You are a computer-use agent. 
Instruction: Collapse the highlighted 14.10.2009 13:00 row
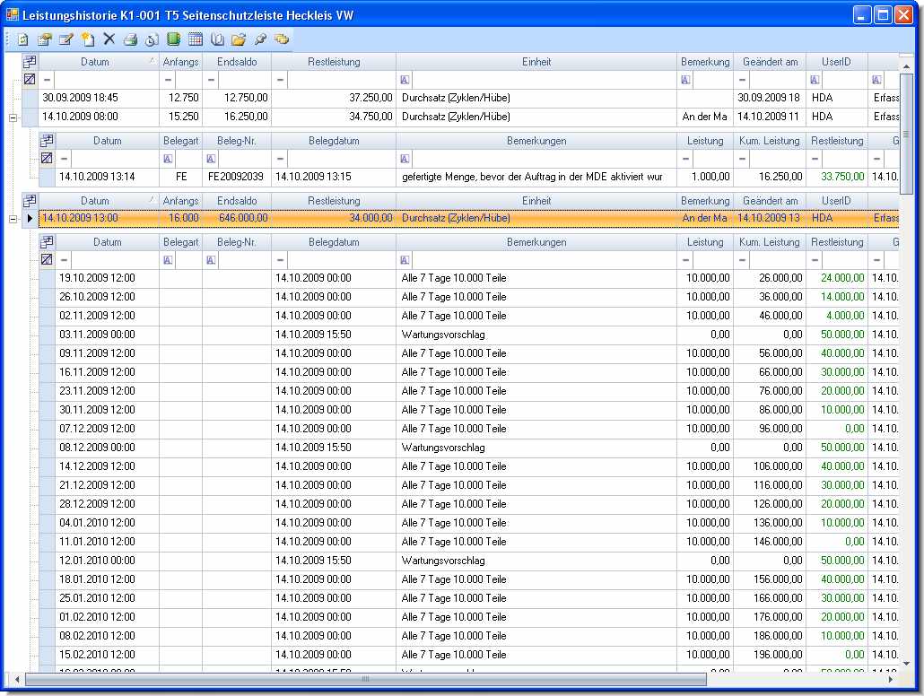(x=13, y=218)
